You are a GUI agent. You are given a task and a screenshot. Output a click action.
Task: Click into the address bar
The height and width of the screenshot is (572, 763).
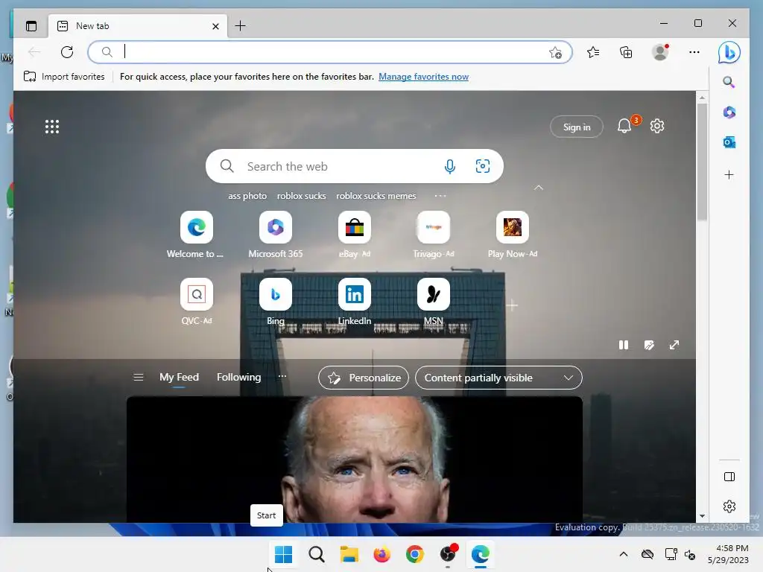point(330,51)
